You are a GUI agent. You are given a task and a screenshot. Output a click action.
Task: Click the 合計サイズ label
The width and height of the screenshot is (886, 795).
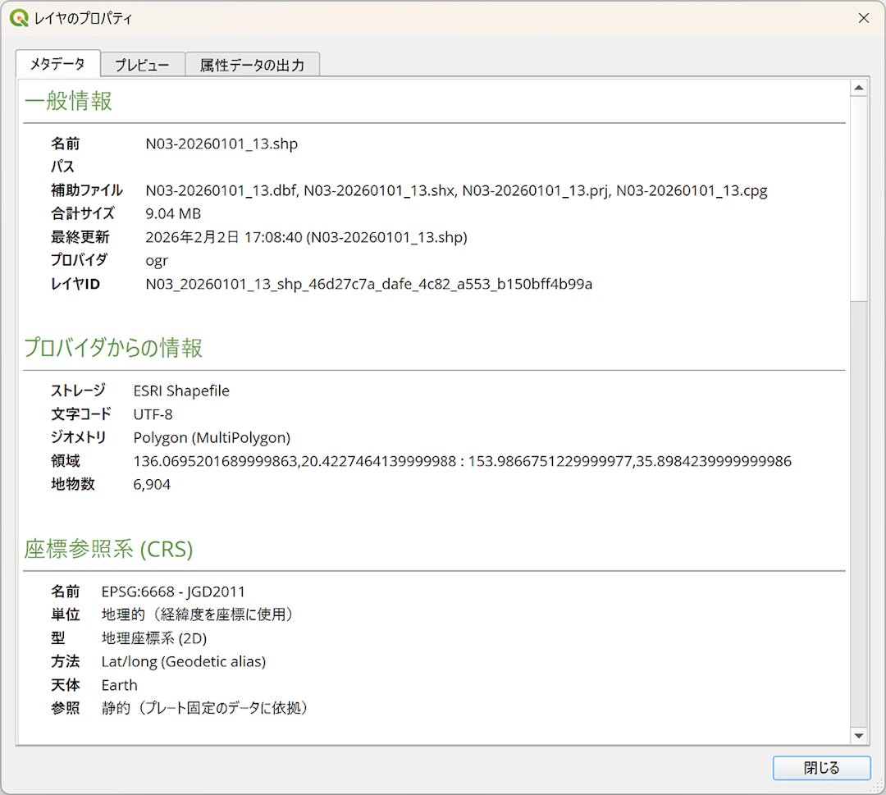coord(83,213)
